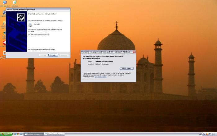Click the hardware wizard graphic icon
Image resolution: width=217 pixels, height=136 pixels.
tap(21, 17)
